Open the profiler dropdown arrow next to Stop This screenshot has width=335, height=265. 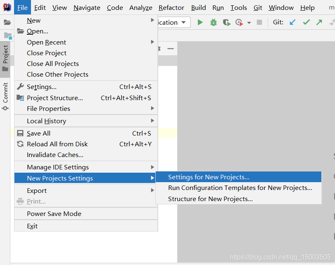pyautogui.click(x=249, y=23)
